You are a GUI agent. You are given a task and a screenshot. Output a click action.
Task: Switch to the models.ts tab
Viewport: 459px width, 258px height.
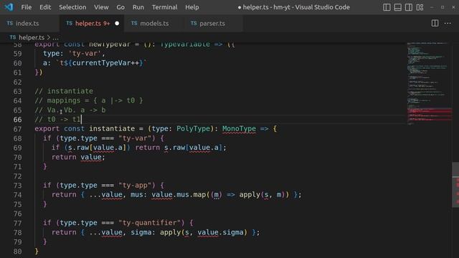coord(154,24)
